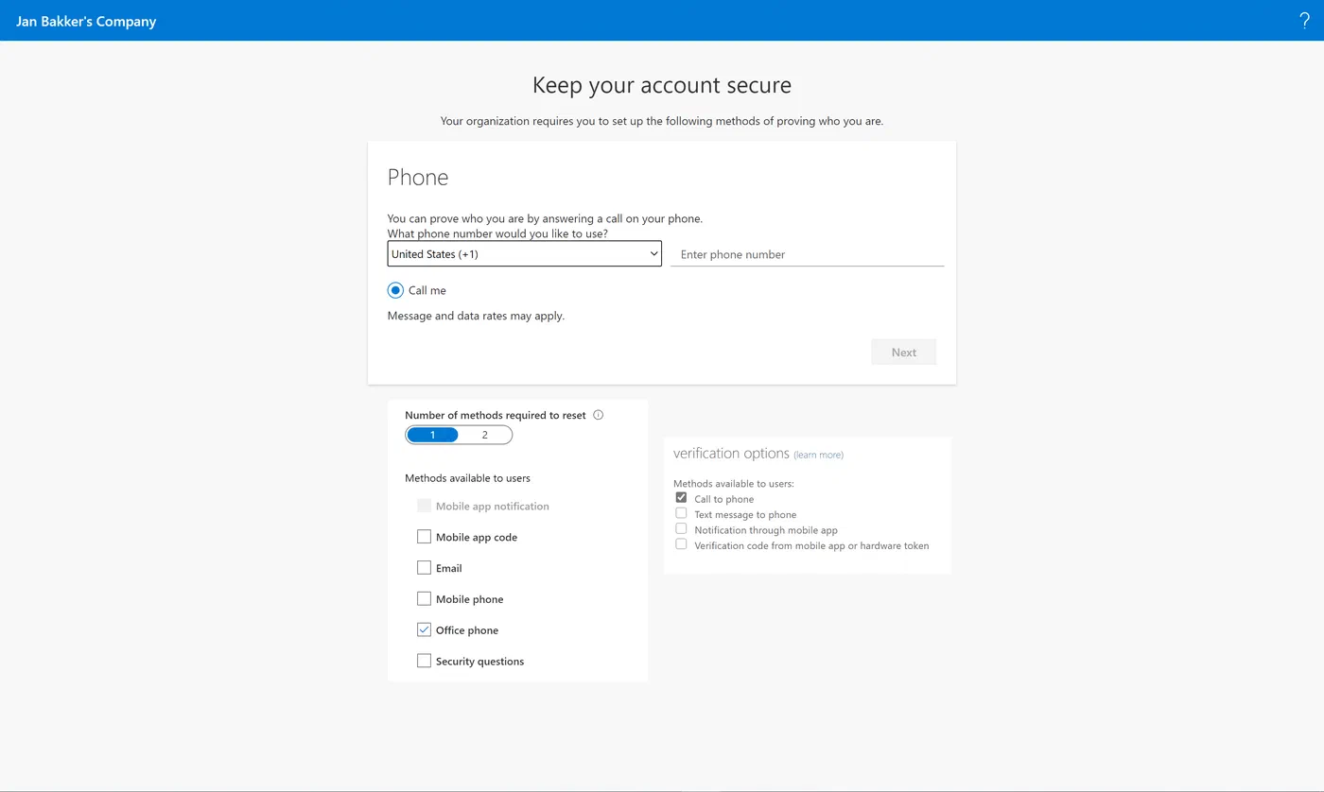Uncheck Call to phone verification option
Screen dimensions: 1324x792
(x=681, y=498)
